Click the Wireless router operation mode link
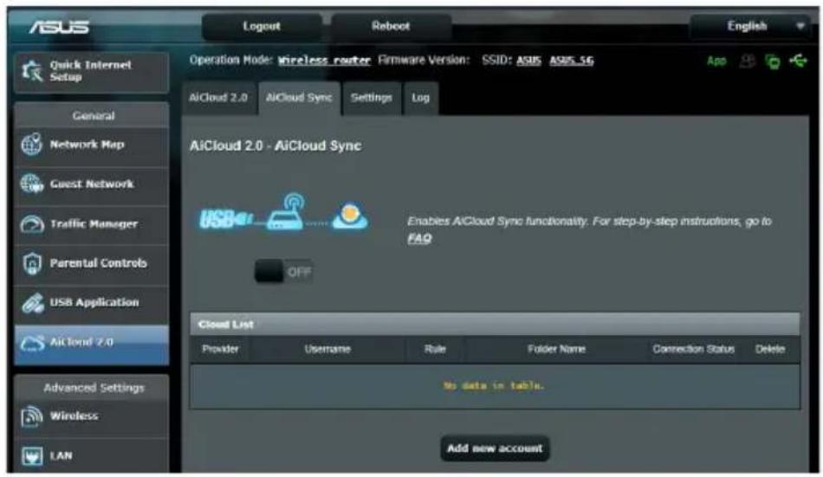The image size is (823, 477). (x=324, y=61)
